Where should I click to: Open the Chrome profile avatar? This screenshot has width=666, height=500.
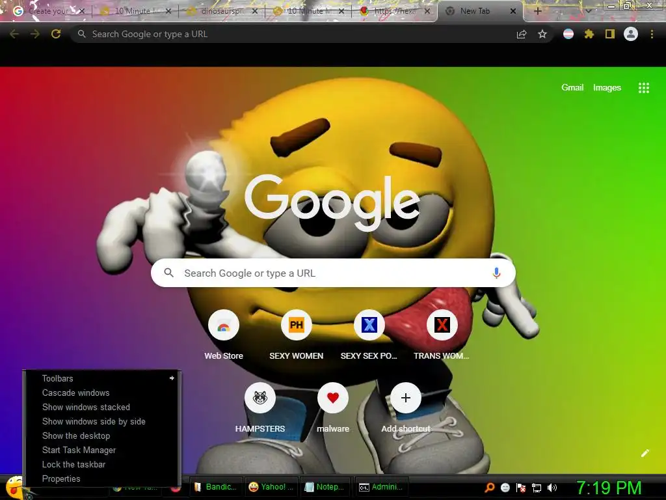click(x=631, y=34)
